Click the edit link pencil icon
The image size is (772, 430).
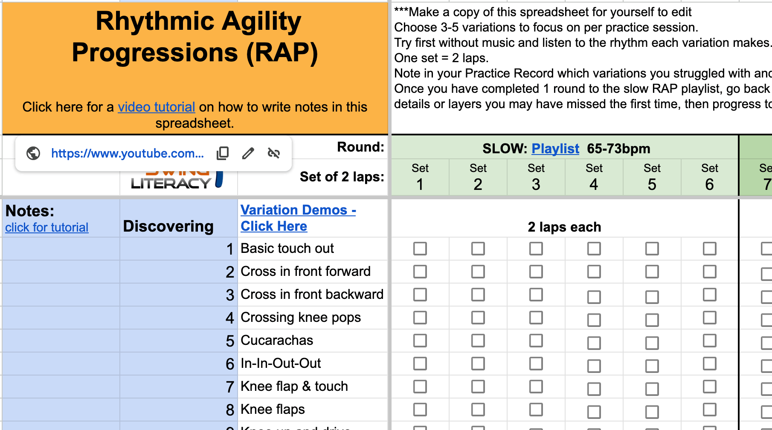point(248,153)
